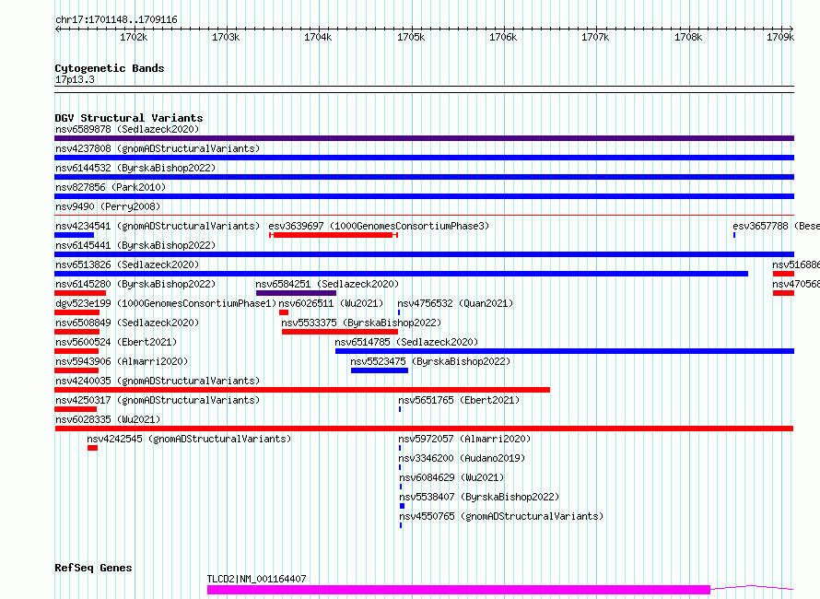Click nsv827856 (Park2010) variant label
The width and height of the screenshot is (820, 599).
111,187
